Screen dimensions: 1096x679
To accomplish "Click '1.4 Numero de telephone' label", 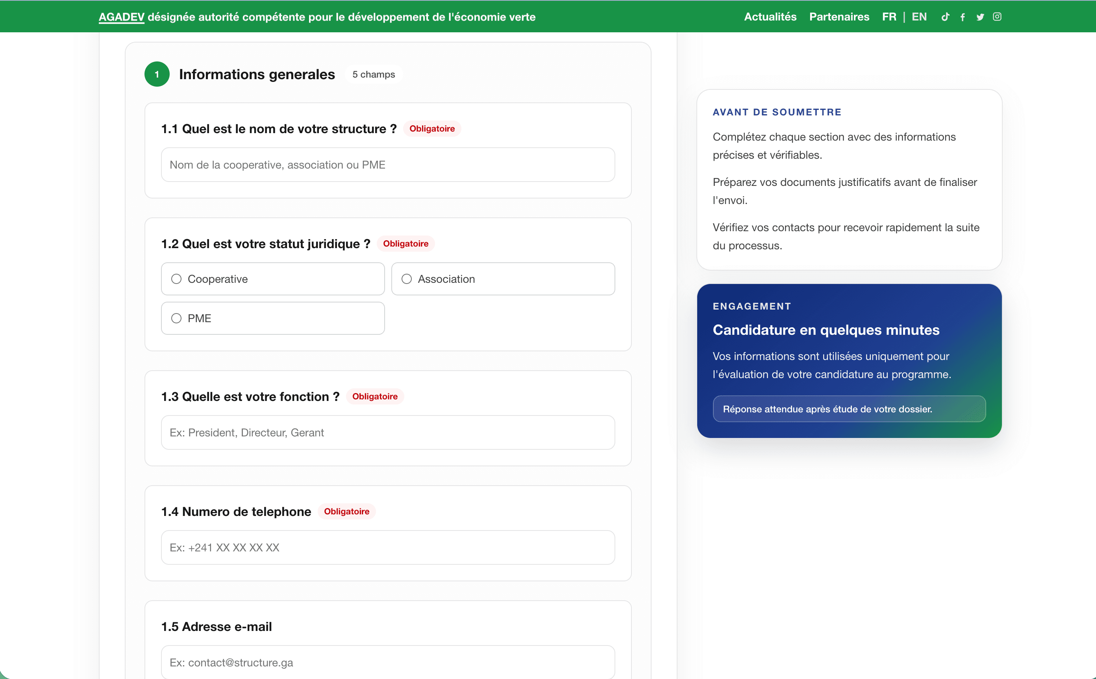I will point(236,512).
